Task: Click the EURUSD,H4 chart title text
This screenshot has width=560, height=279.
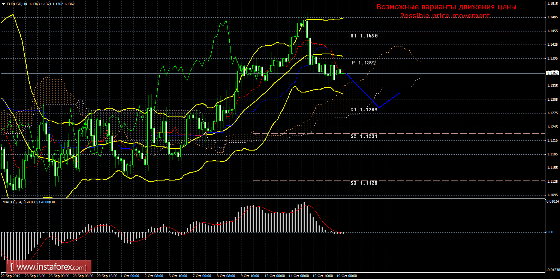Action: coord(16,4)
